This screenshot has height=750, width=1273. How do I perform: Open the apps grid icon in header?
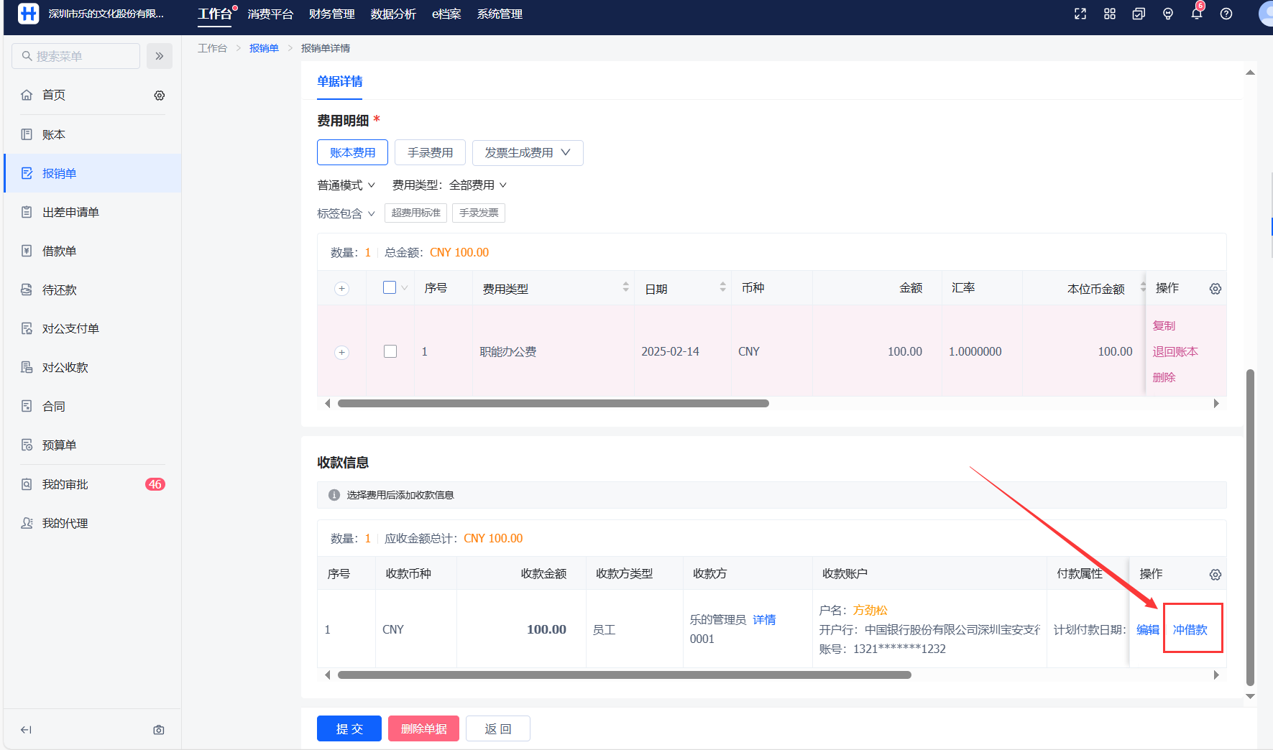tap(1109, 14)
